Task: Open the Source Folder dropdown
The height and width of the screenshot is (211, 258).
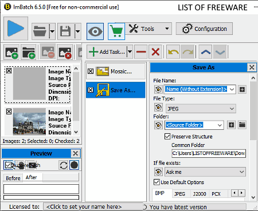Action: tap(220, 125)
